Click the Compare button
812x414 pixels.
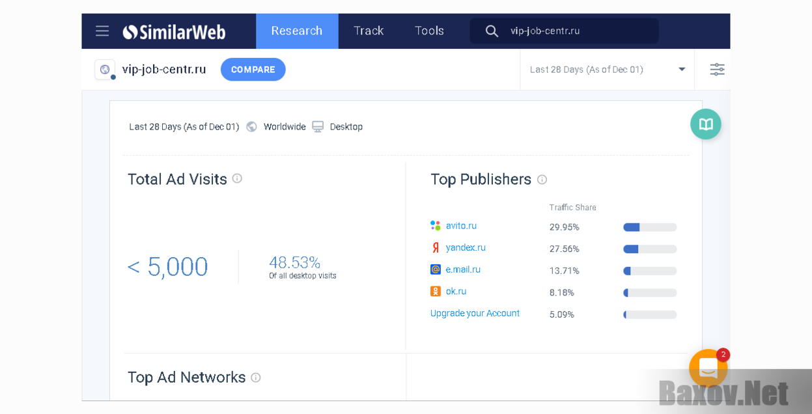click(x=253, y=70)
